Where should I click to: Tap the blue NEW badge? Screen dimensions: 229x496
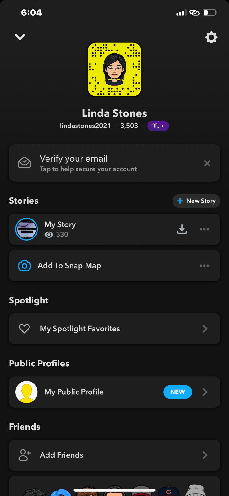(178, 392)
